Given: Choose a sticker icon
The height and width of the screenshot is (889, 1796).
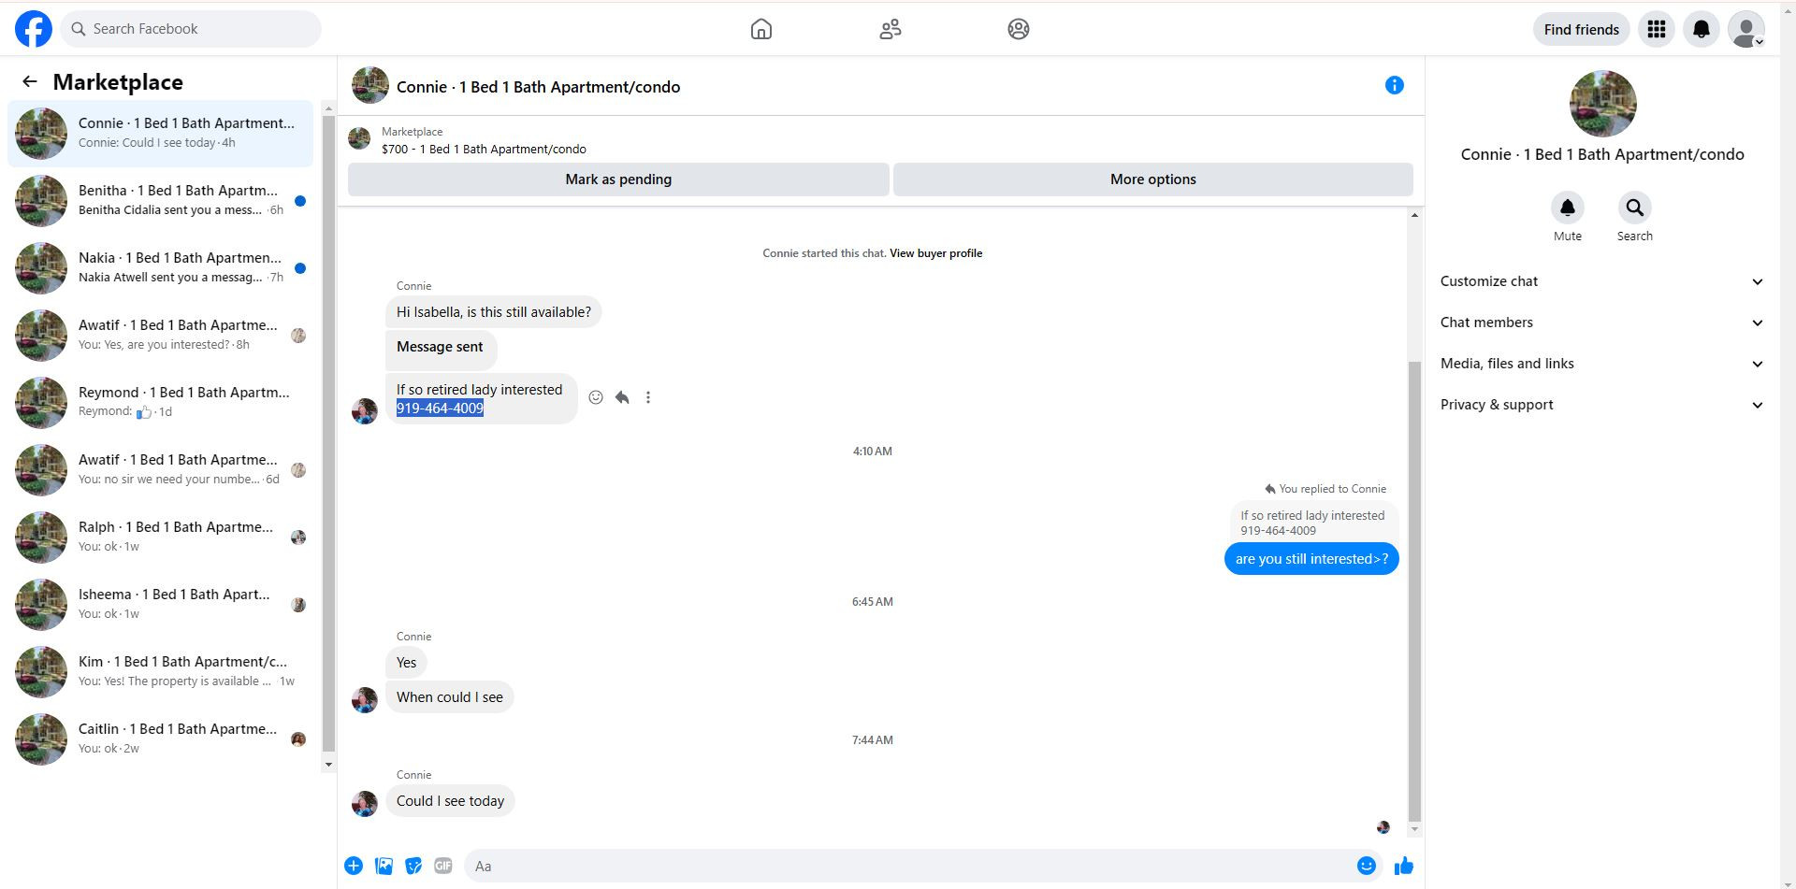Looking at the screenshot, I should click(413, 866).
